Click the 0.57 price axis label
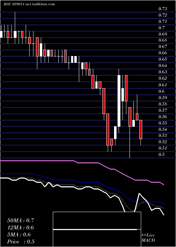The width and height of the screenshot is (176, 247). pyautogui.click(x=163, y=110)
